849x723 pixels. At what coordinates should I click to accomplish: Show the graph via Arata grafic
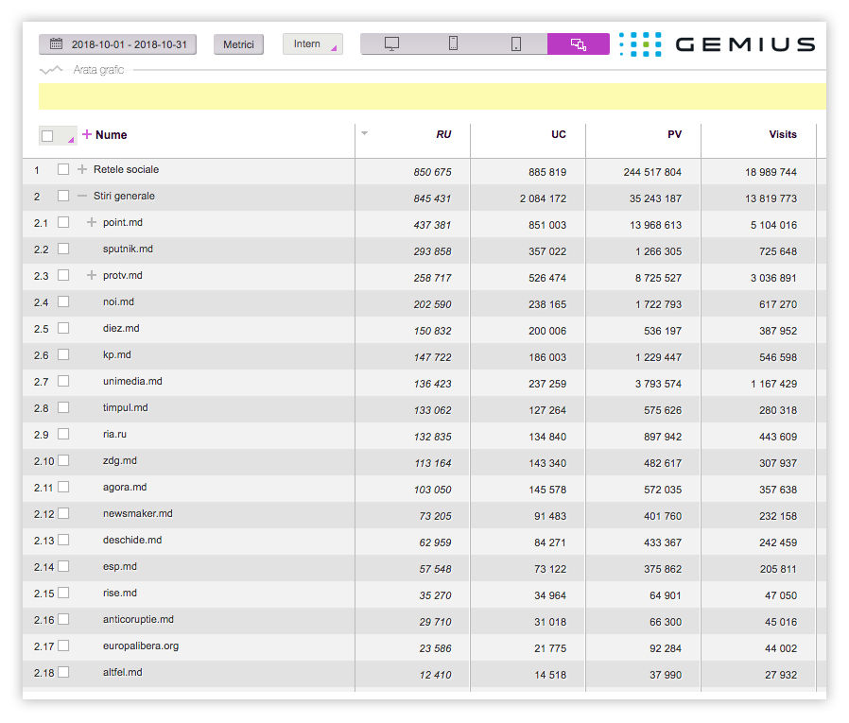pos(98,70)
